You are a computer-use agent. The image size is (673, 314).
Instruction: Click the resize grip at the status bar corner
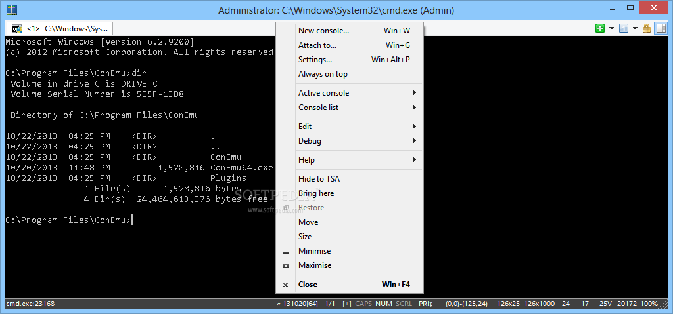click(x=663, y=304)
